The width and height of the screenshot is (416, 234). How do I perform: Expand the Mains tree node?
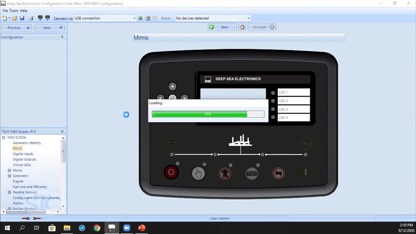click(x=9, y=170)
